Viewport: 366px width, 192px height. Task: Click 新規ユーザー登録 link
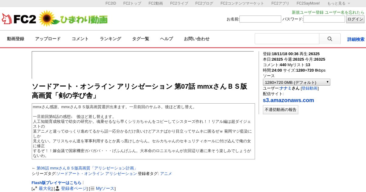(x=308, y=12)
